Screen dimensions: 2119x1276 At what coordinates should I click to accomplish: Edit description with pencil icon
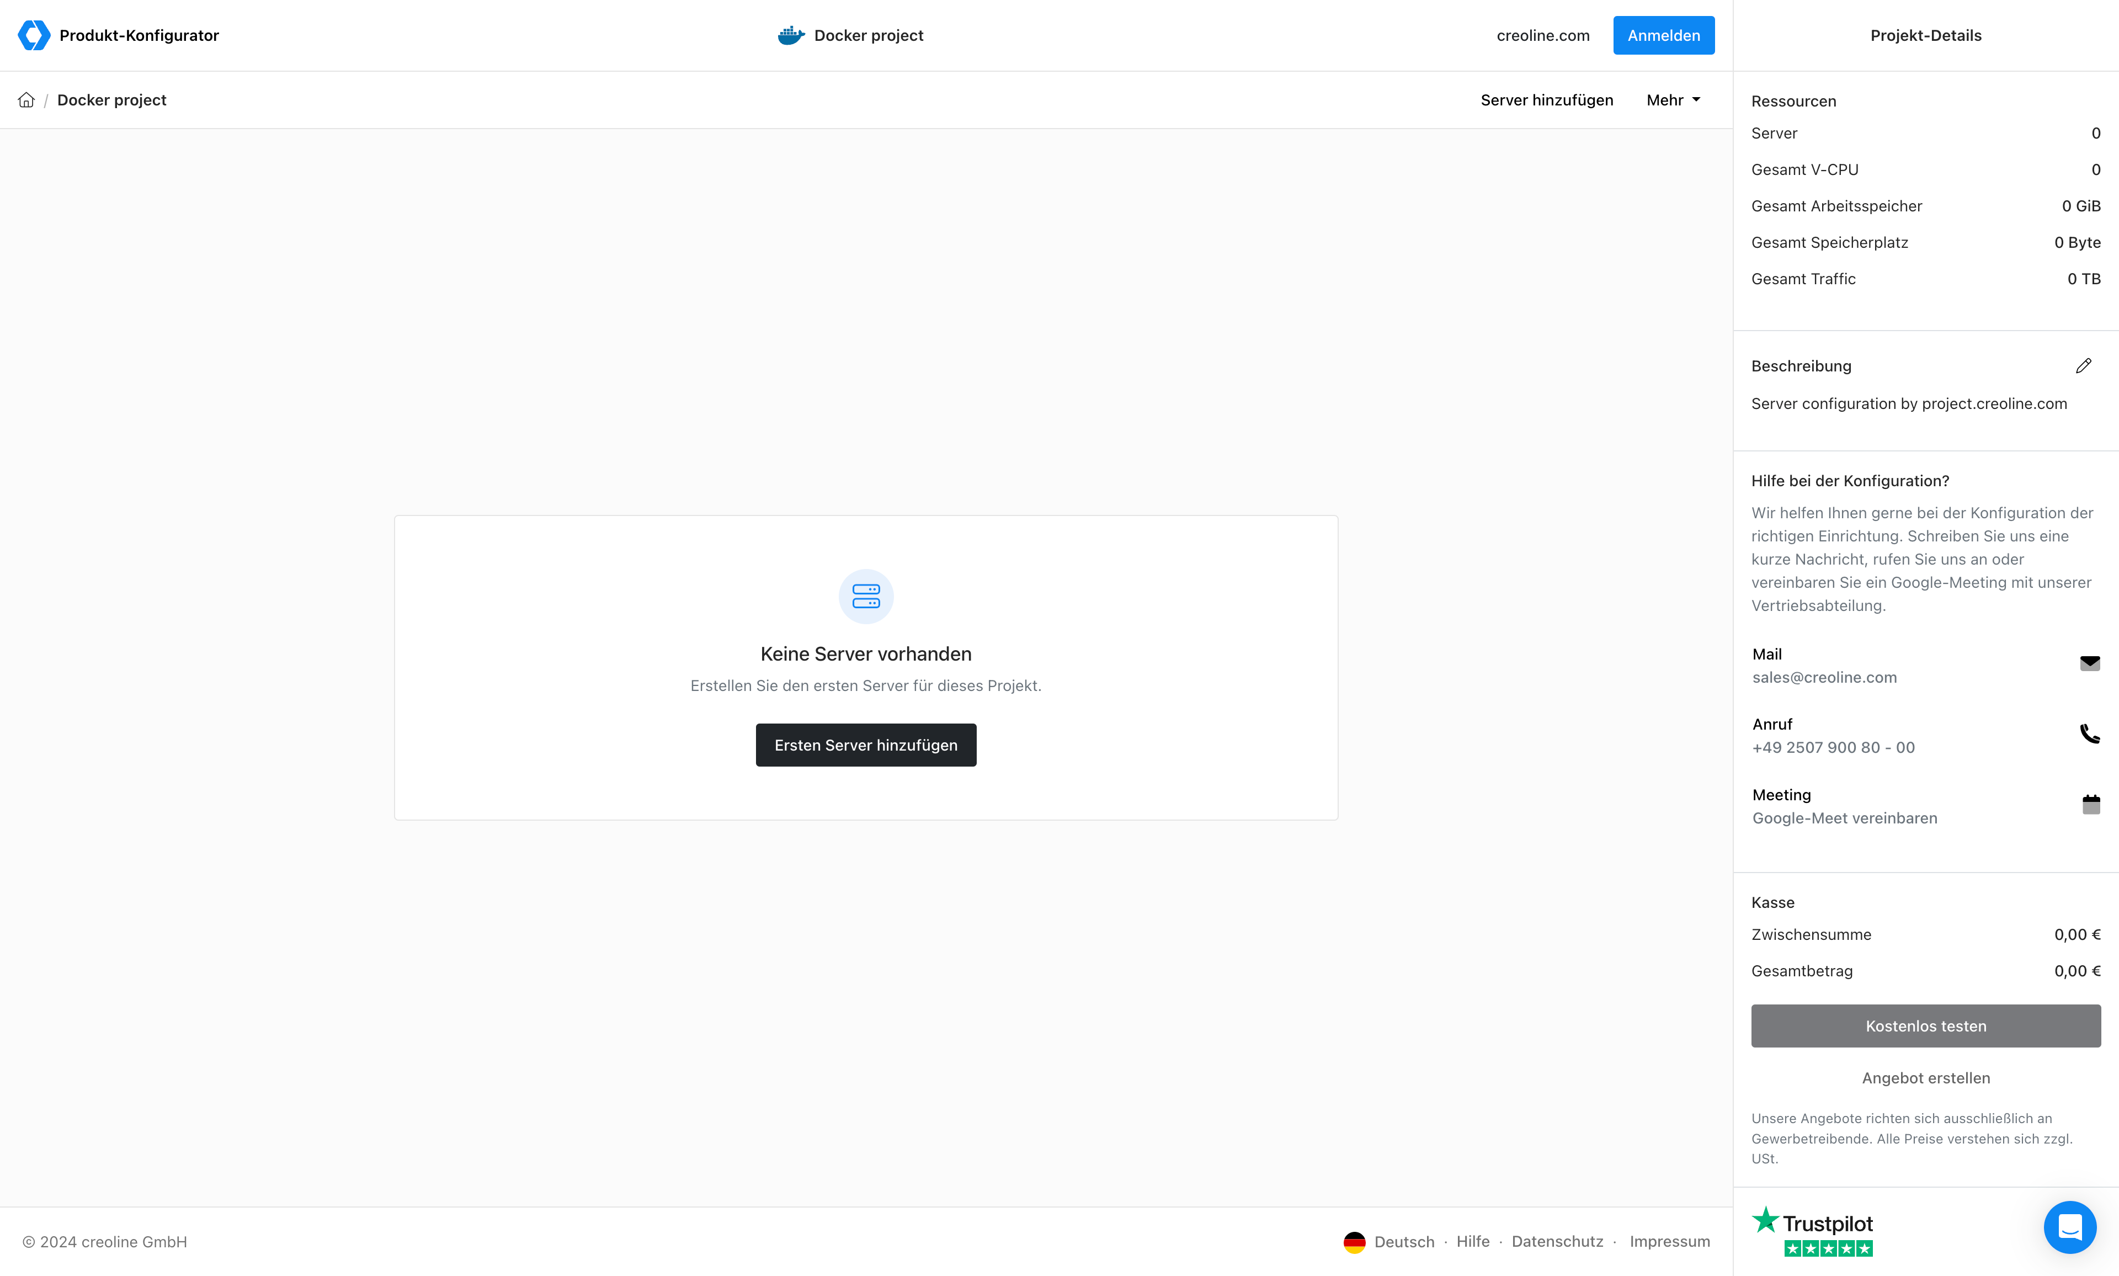click(2083, 366)
